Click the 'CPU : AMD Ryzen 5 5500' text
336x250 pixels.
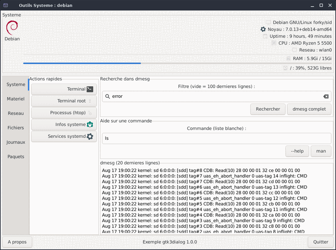pyautogui.click(x=305, y=43)
